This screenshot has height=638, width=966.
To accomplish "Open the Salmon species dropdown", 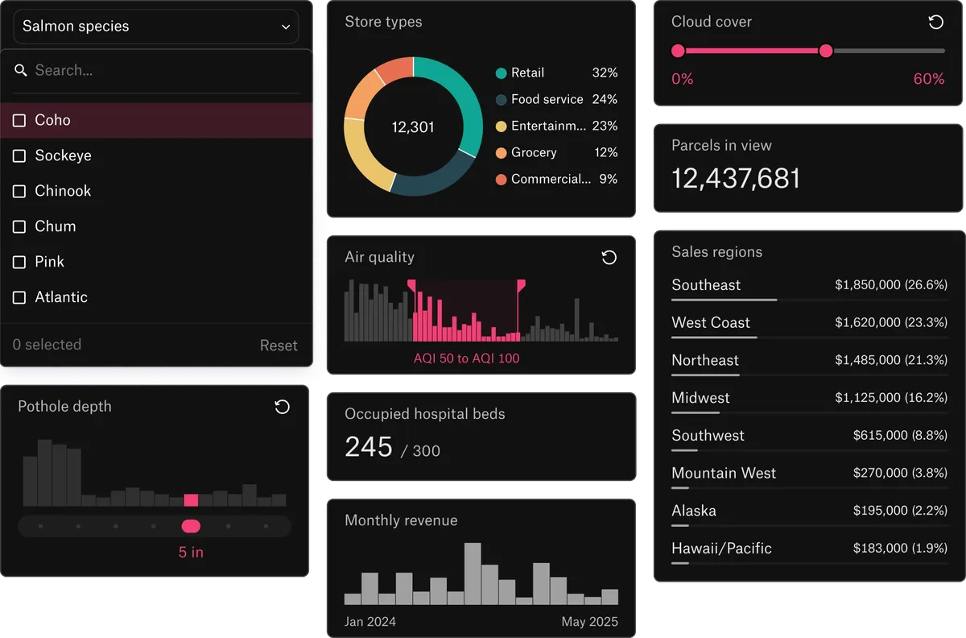I will (x=156, y=27).
